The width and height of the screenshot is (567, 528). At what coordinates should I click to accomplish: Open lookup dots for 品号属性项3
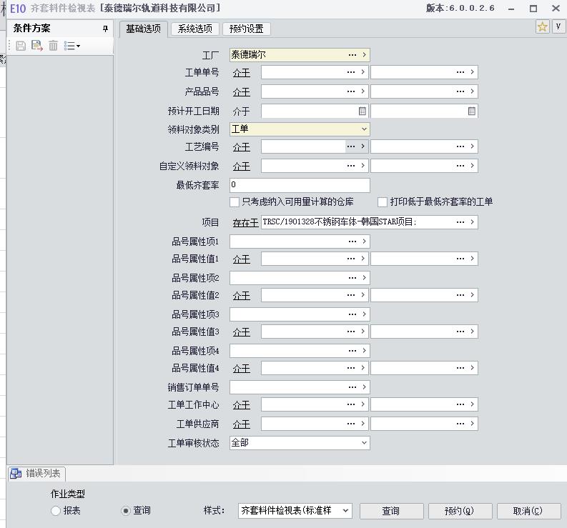pyautogui.click(x=352, y=314)
